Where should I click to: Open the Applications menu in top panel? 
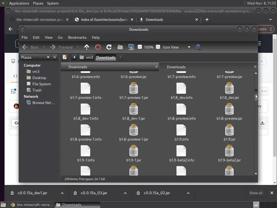coord(19,3)
